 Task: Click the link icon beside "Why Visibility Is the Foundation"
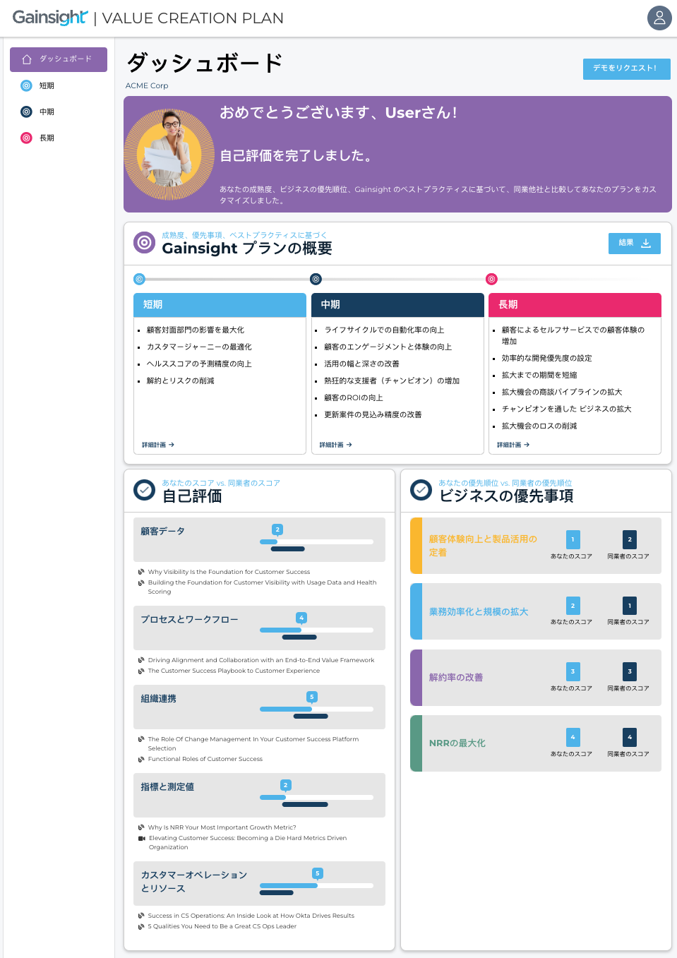[x=141, y=572]
